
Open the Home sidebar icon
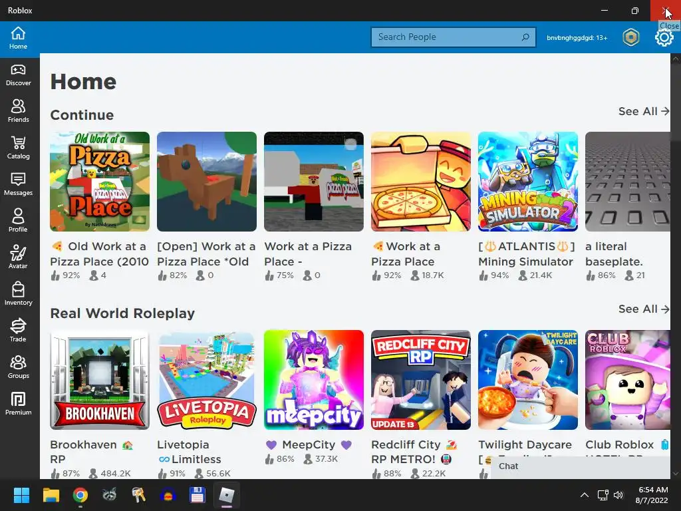18,38
